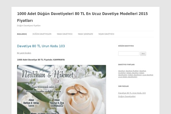Image resolution: width=171 pixels, height=114 pixels.
Task: Open the site title heading link
Action: [82, 17]
